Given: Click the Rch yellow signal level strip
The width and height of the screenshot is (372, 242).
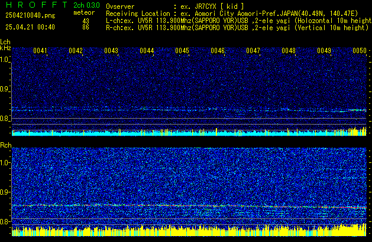Looking at the screenshot, I should pyautogui.click(x=189, y=230).
